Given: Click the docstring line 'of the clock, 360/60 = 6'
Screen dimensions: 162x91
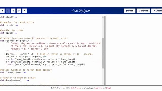Looking at the screenshot, I should [x=54, y=46].
